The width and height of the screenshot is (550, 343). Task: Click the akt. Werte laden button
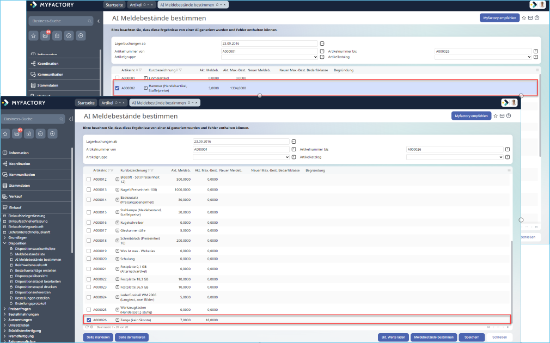tap(393, 338)
